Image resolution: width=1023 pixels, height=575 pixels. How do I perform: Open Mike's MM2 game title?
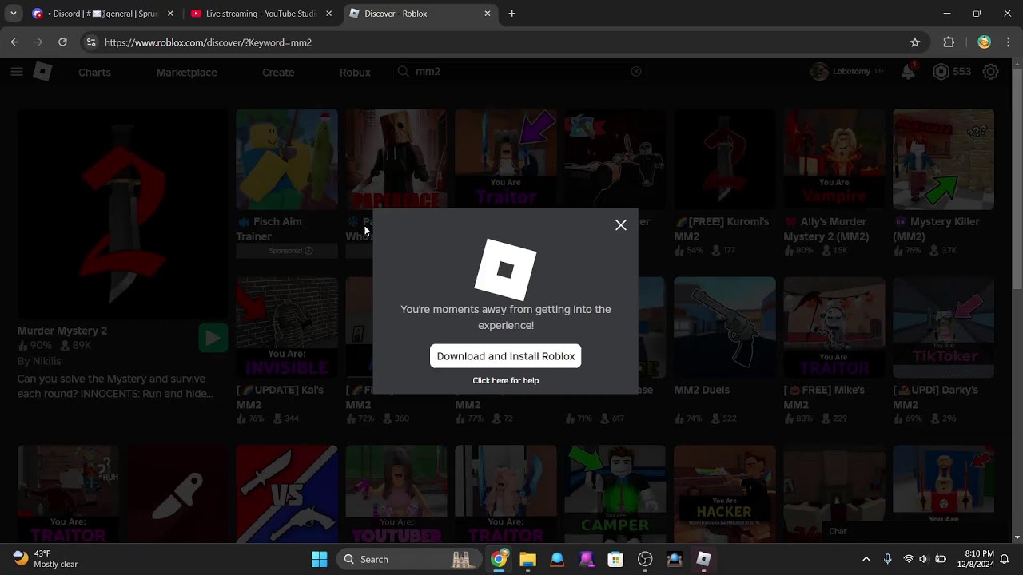coord(824,397)
